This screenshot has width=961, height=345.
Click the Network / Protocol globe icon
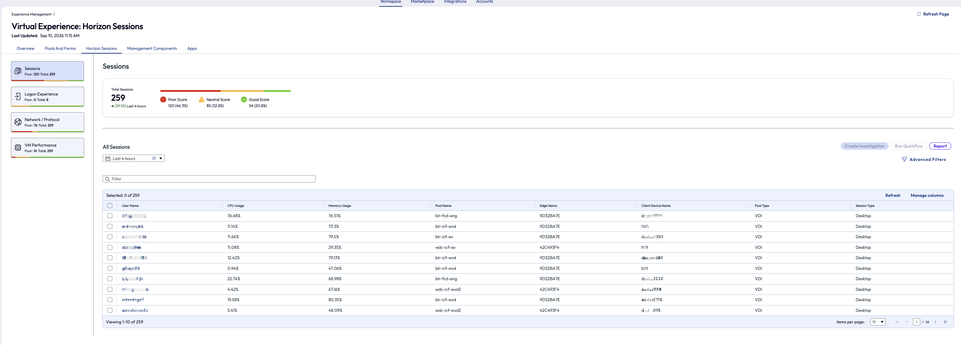[18, 122]
